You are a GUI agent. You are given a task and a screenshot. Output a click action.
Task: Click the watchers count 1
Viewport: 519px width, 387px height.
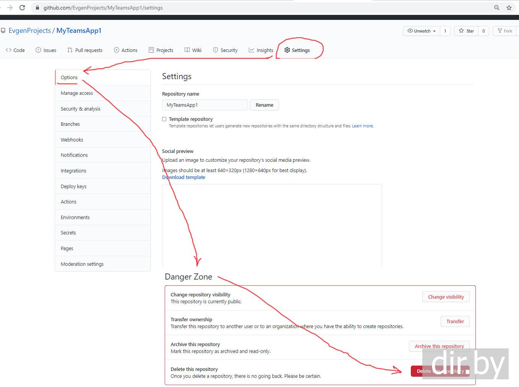445,31
